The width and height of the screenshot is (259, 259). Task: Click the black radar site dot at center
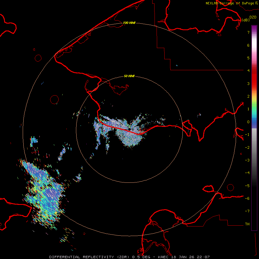coord(129,129)
